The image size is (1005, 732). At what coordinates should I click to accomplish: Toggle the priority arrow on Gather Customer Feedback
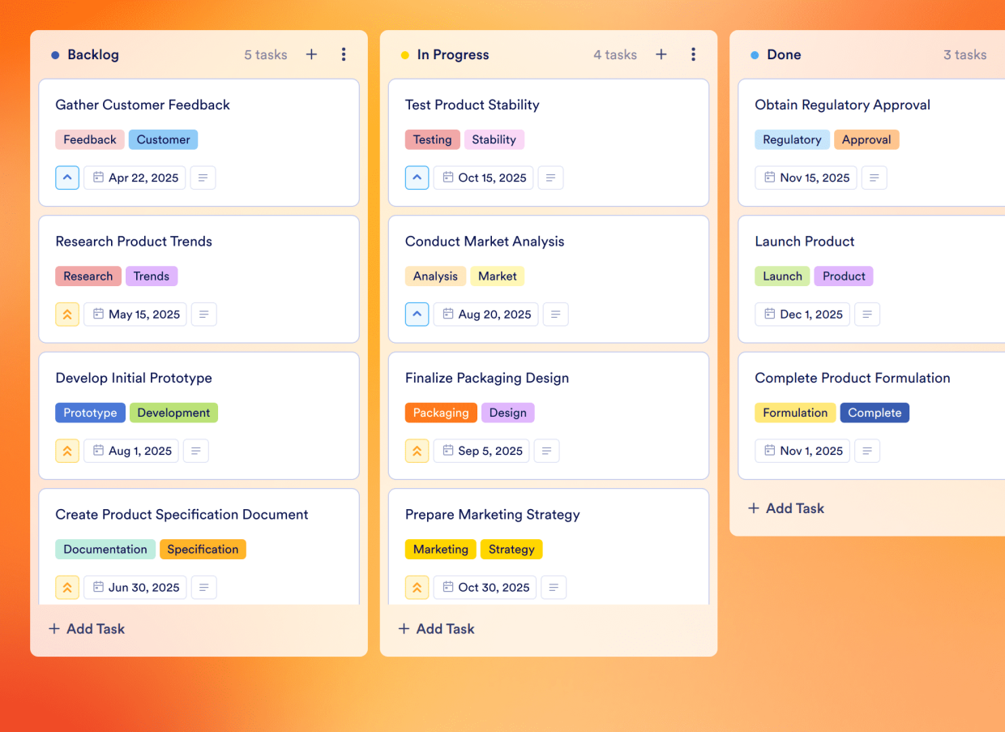coord(67,178)
